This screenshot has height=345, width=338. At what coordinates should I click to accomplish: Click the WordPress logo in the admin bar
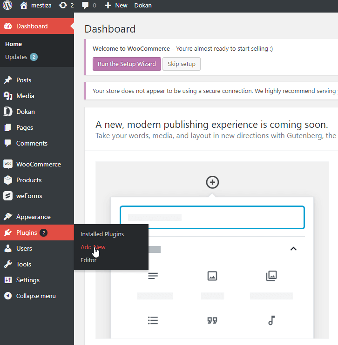click(x=7, y=5)
